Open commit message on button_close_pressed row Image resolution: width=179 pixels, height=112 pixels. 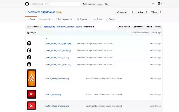click(x=104, y=106)
